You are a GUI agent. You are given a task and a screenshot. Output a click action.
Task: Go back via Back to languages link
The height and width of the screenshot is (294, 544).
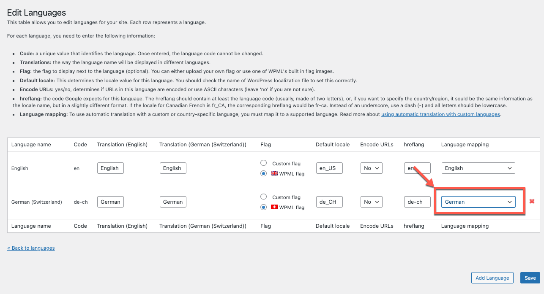31,248
